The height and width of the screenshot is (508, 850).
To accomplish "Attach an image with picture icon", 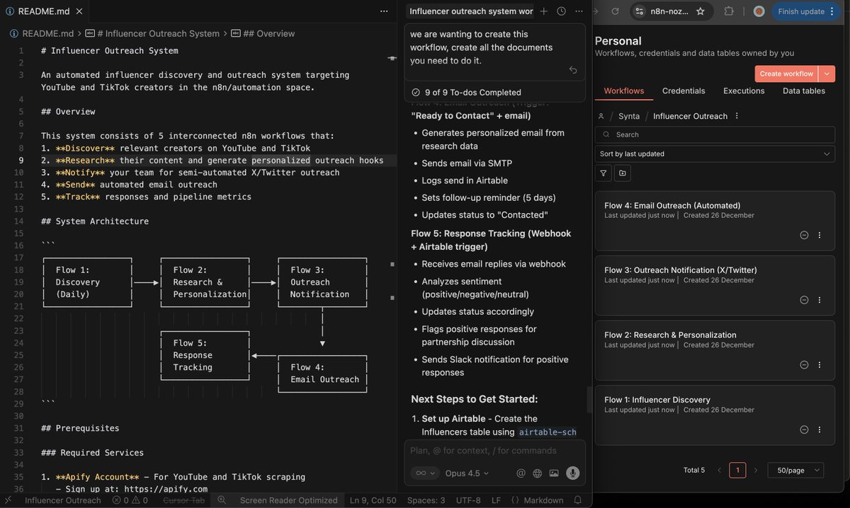I will tap(554, 473).
